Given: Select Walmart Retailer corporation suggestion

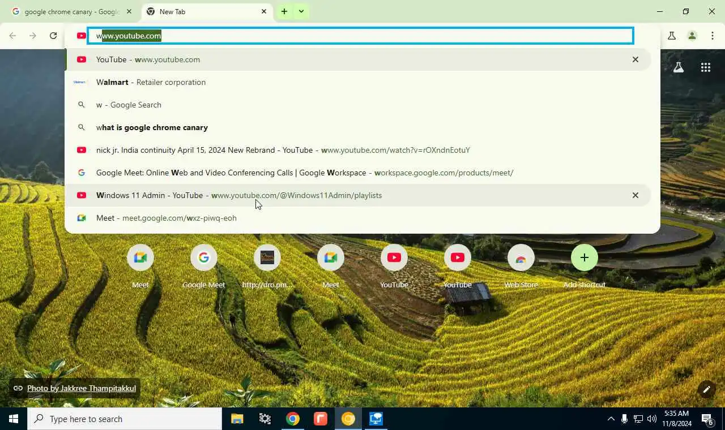Looking at the screenshot, I should coord(358,82).
